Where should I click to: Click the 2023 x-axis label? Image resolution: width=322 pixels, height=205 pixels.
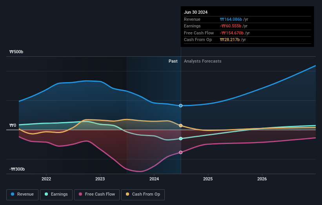coord(100,179)
